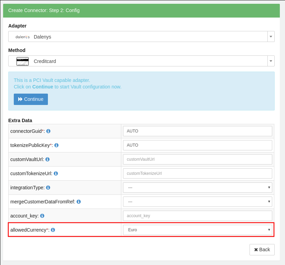Viewport: 285px width, 265px height.
Task: Open the allowedCurrency dropdown set to Euro
Action: [x=197, y=230]
